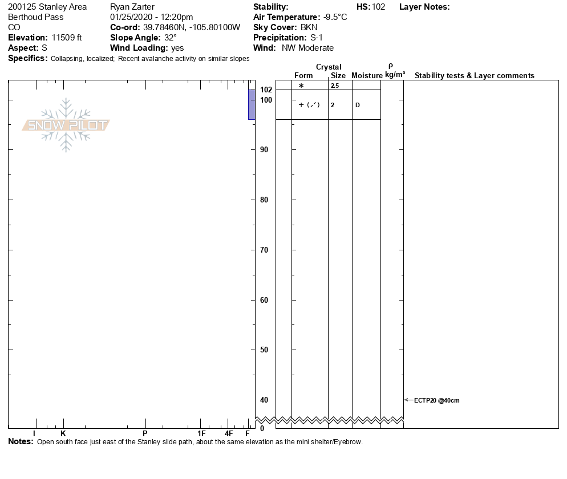Click the Moisture column header
This screenshot has width=567, height=479.
tap(366, 75)
